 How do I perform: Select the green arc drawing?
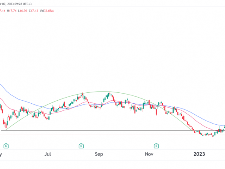[x=103, y=92]
